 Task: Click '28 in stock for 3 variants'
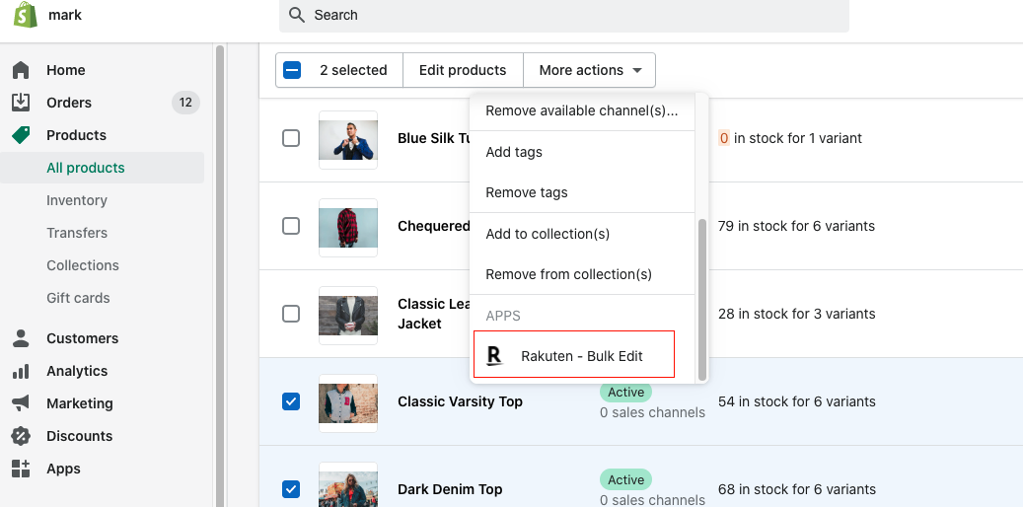tap(796, 314)
